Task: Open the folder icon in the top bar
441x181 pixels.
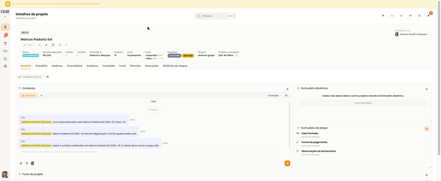Action: pos(392,16)
